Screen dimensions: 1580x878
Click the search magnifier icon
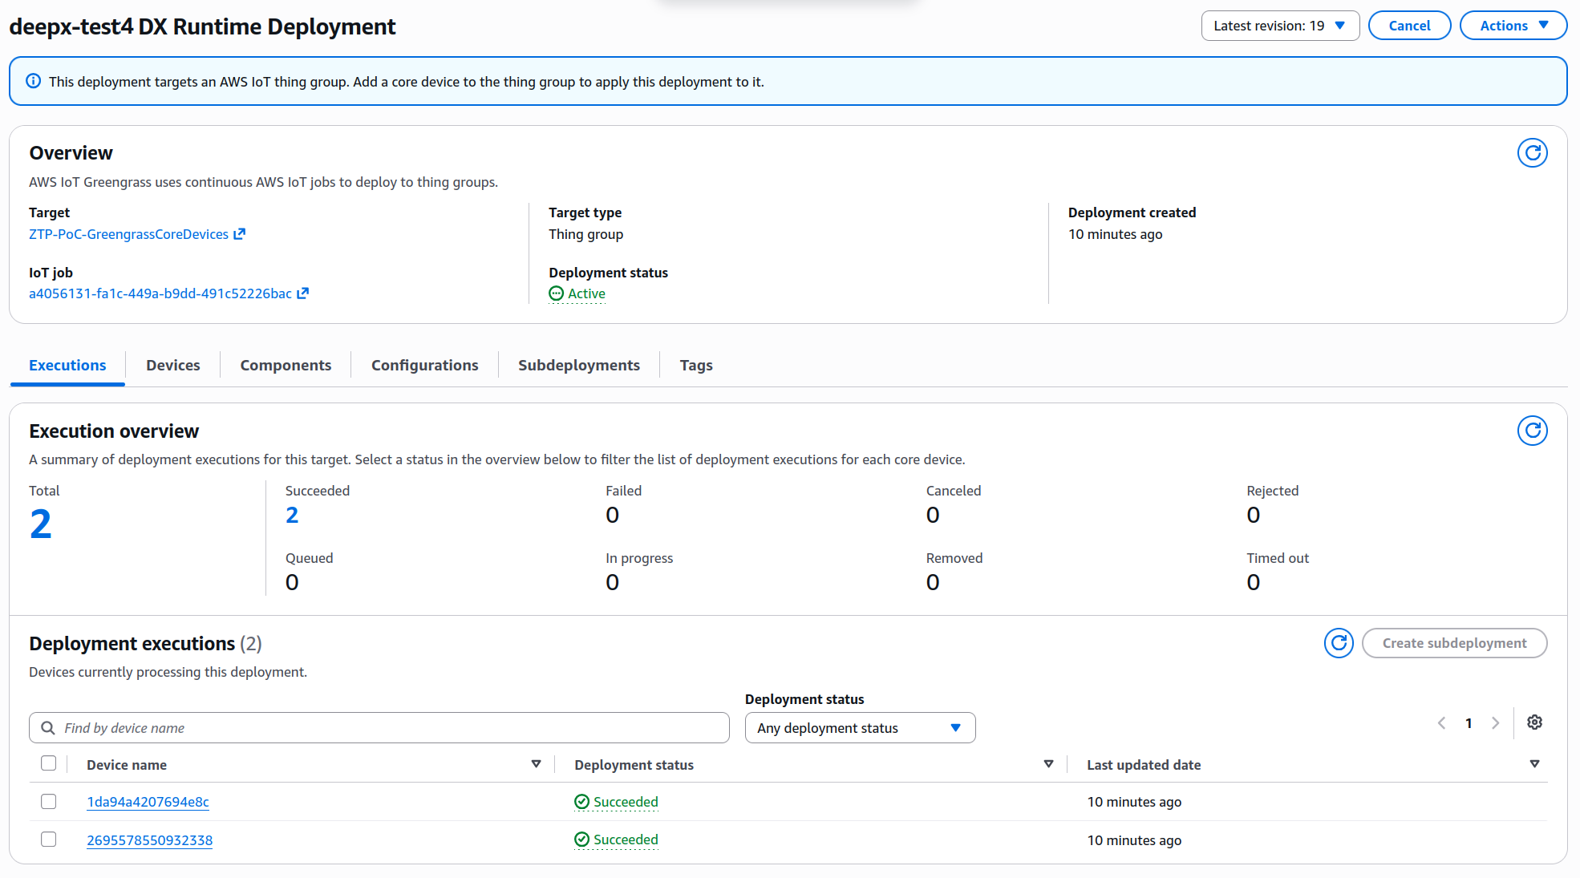click(48, 727)
